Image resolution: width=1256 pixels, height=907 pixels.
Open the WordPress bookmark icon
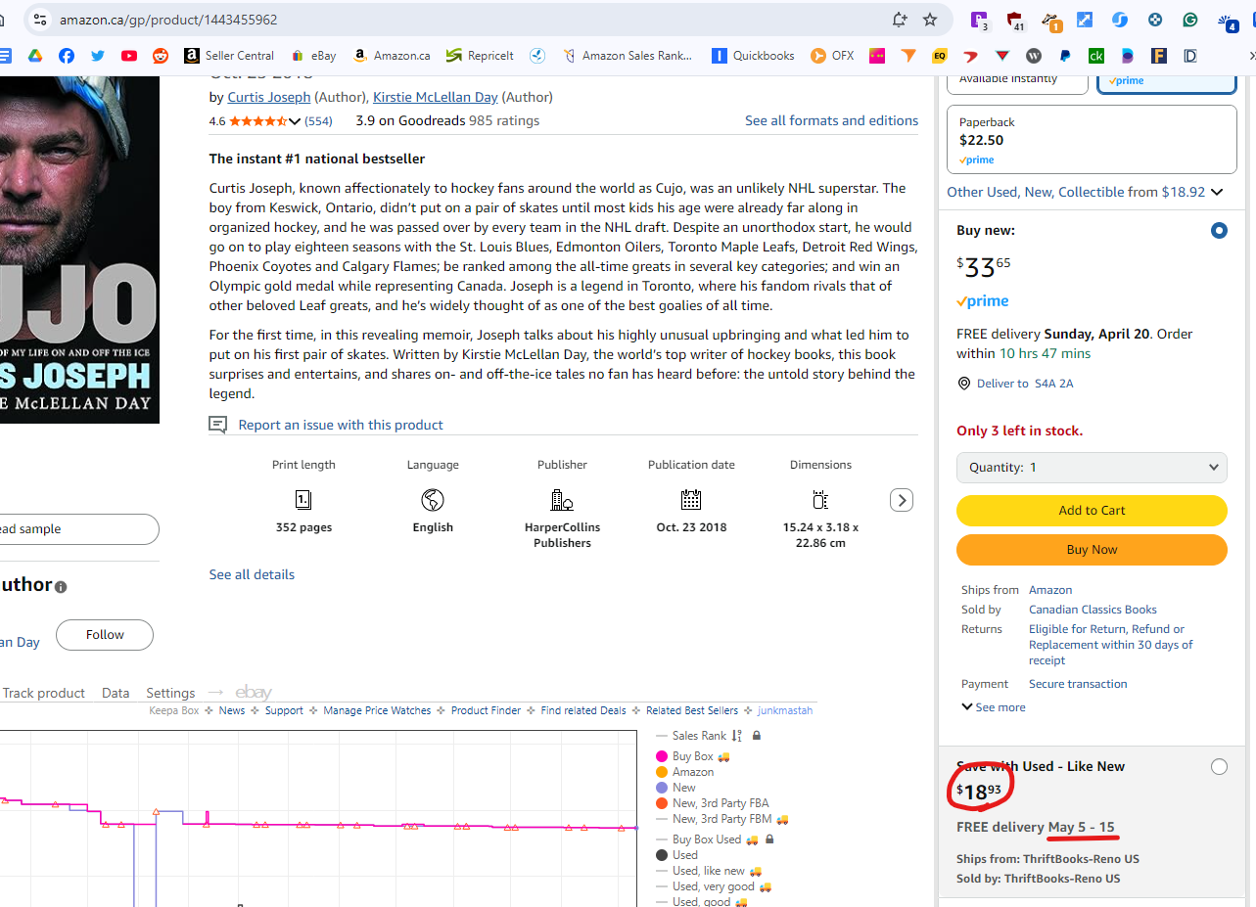[x=1034, y=56]
